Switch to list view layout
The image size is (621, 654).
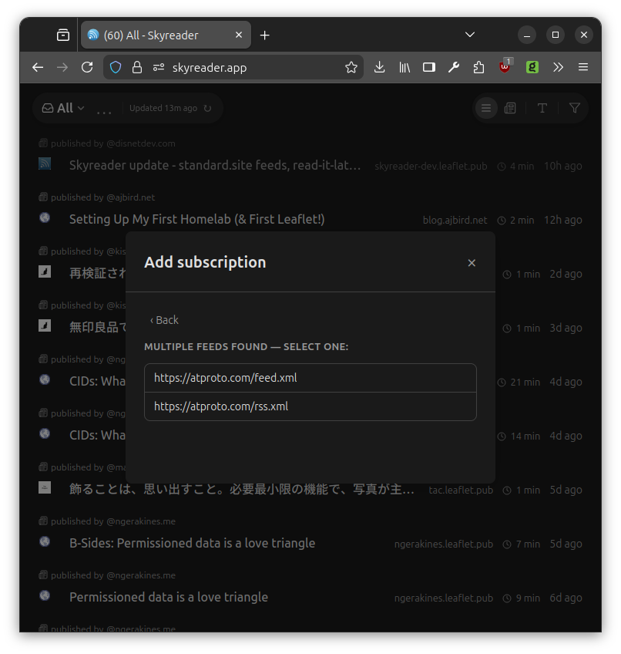click(486, 109)
